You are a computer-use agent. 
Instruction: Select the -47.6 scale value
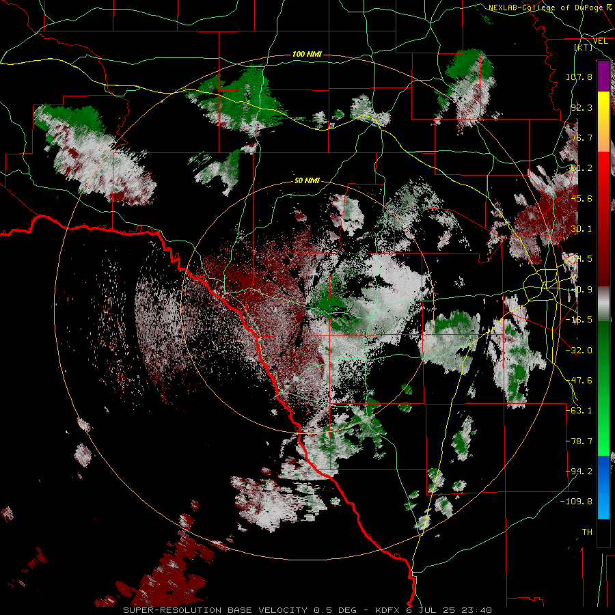coord(579,381)
